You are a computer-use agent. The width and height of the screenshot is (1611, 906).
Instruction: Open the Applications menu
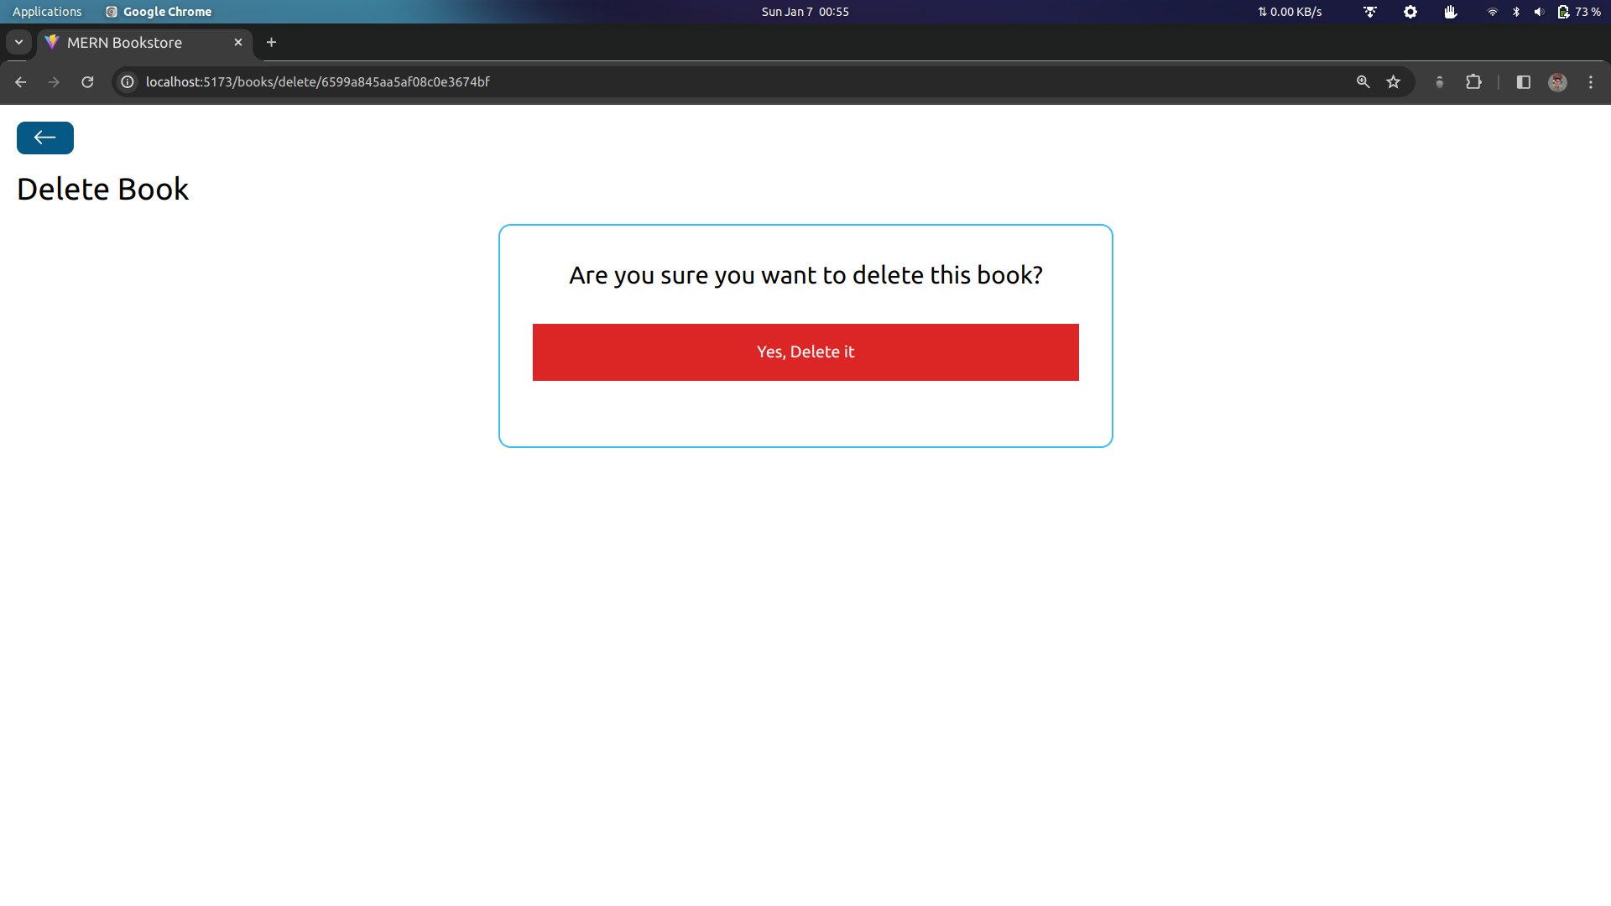tap(47, 12)
